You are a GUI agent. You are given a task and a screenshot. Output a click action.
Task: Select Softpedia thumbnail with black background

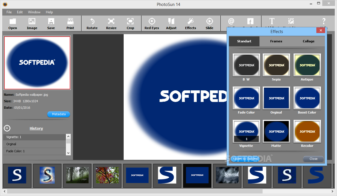point(197,175)
